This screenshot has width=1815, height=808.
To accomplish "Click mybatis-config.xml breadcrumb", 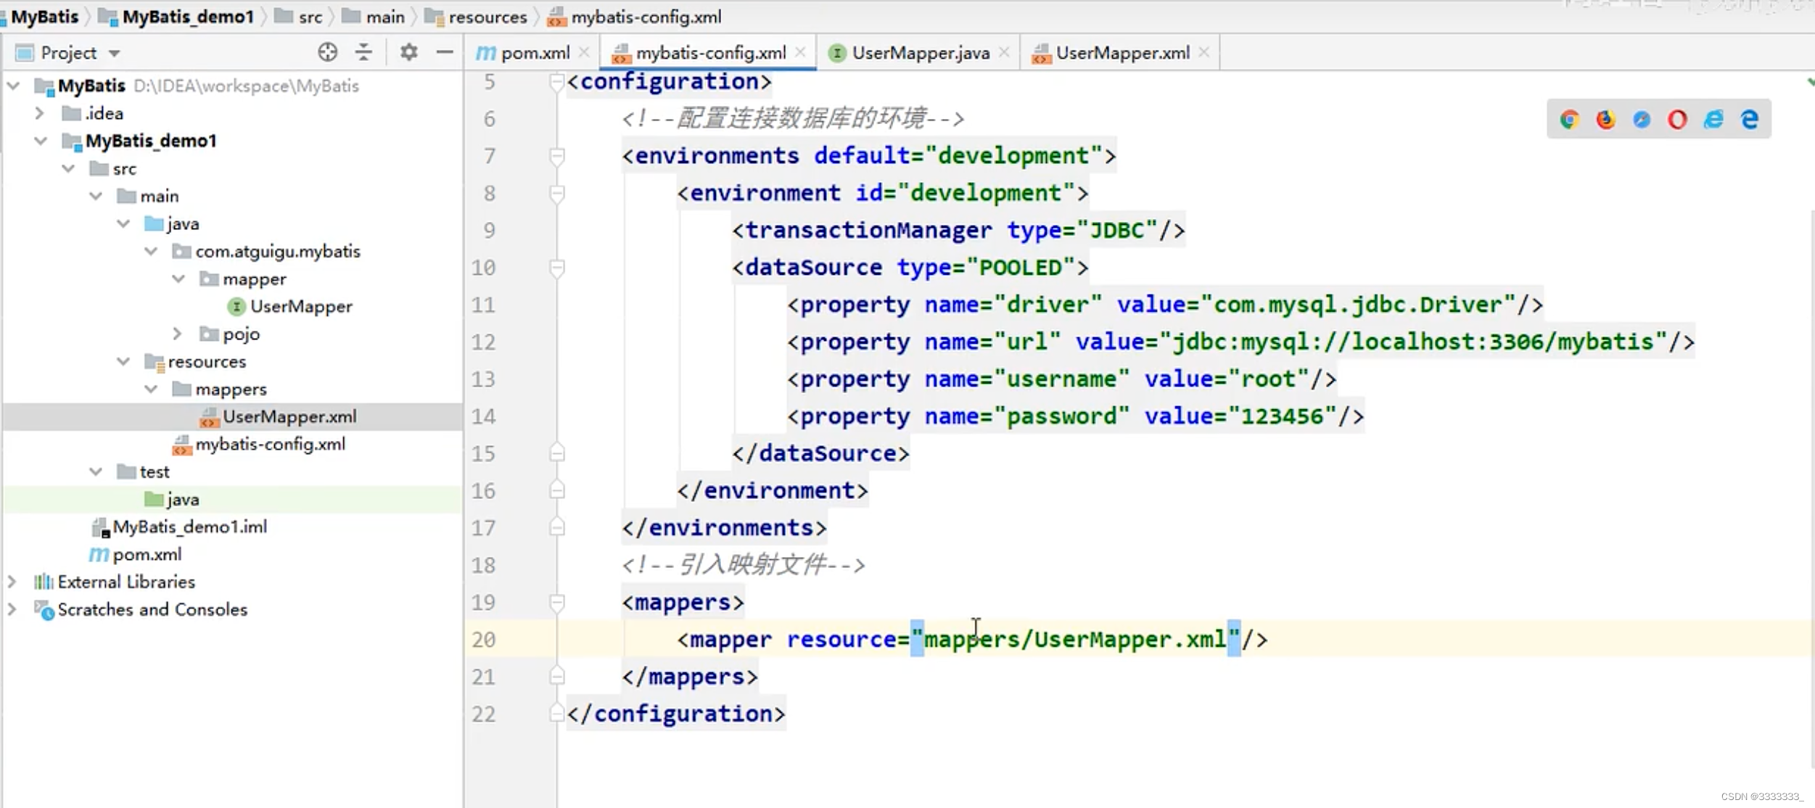I will pyautogui.click(x=635, y=17).
